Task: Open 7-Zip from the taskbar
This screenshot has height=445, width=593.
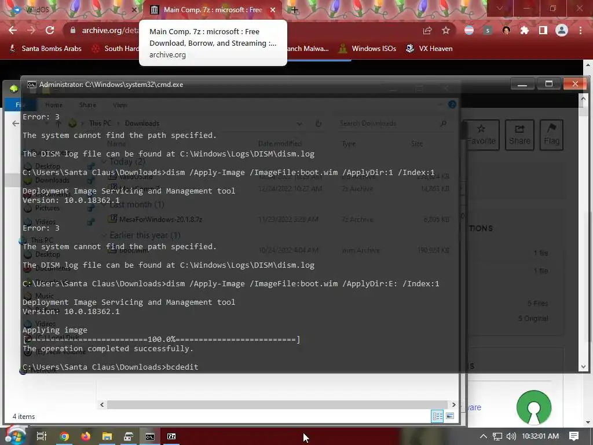Action: pyautogui.click(x=171, y=436)
